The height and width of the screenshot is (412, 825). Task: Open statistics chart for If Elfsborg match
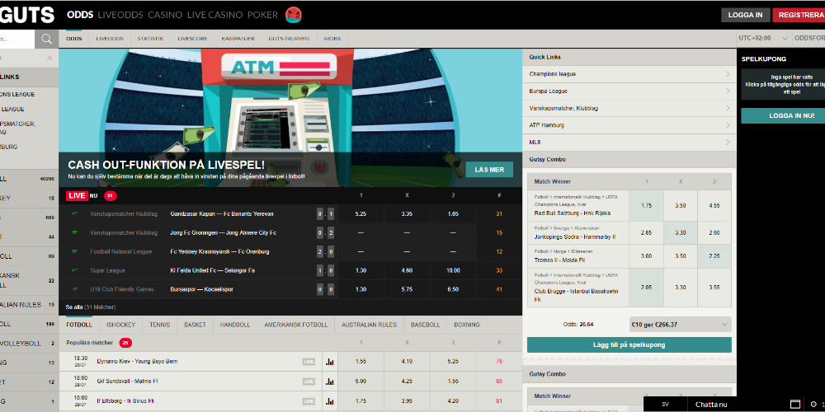(x=330, y=401)
